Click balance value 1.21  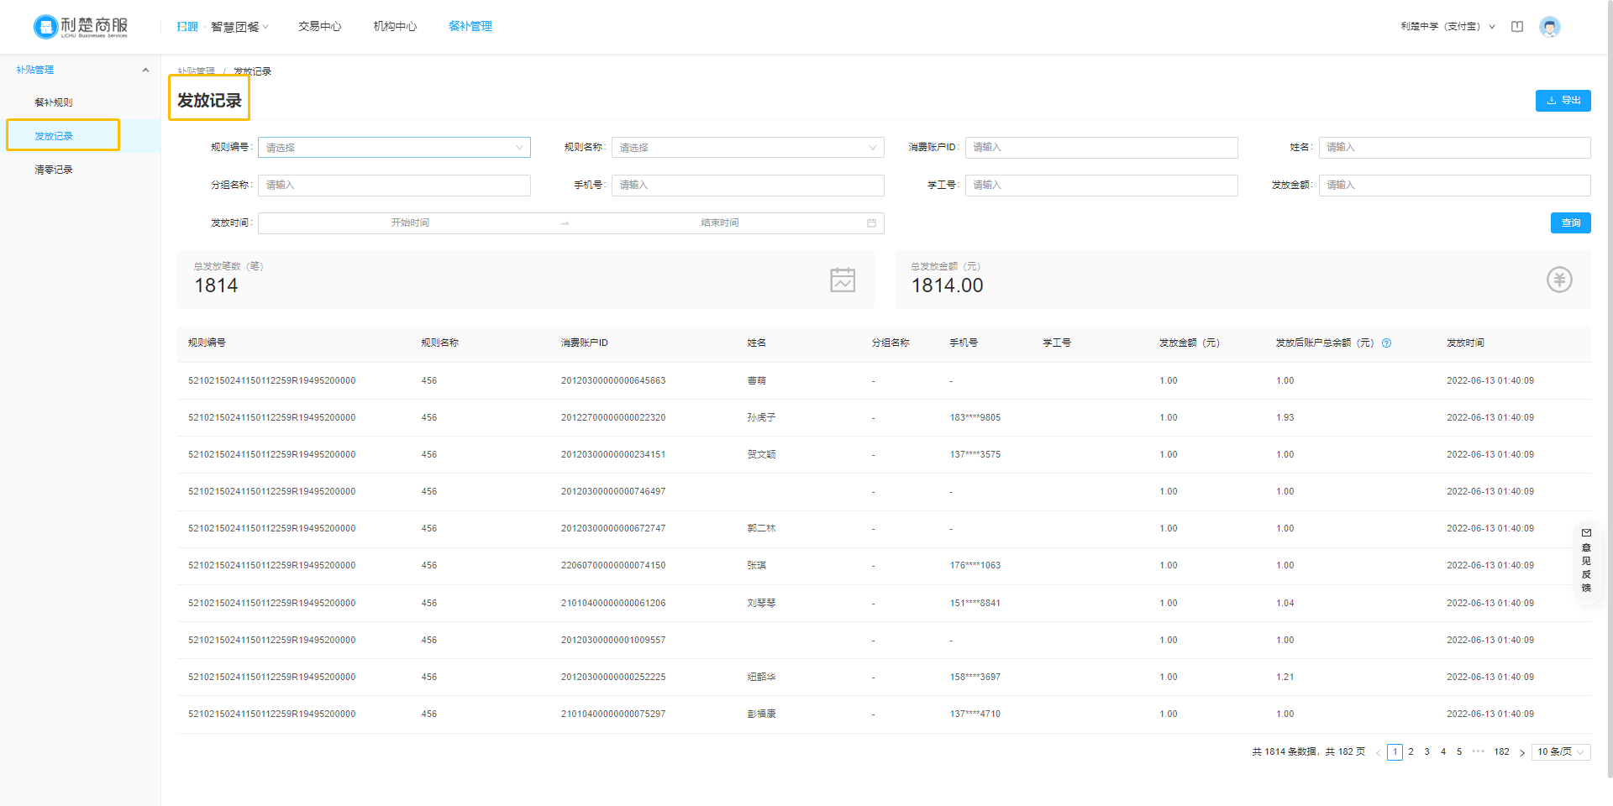pyautogui.click(x=1285, y=678)
